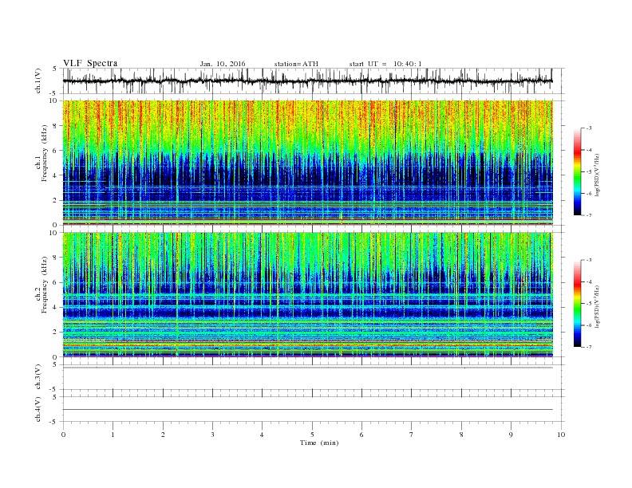Click the time axis tick label "8"
Viewport: 632px width, 488px height.
click(461, 435)
